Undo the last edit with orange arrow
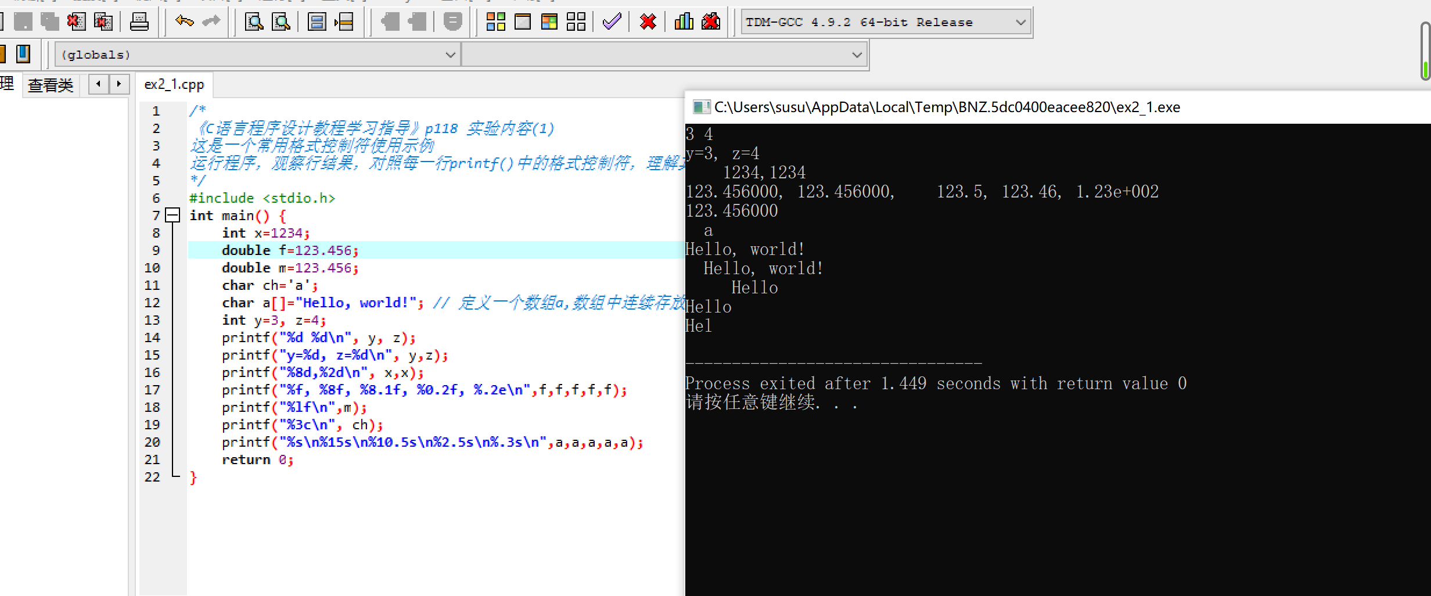Image resolution: width=1431 pixels, height=596 pixels. 184,22
